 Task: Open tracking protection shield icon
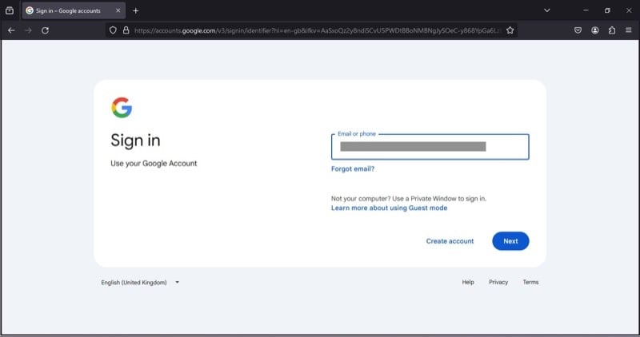[113, 30]
